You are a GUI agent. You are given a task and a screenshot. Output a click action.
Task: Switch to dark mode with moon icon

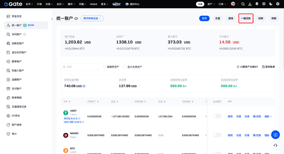coord(271,4)
